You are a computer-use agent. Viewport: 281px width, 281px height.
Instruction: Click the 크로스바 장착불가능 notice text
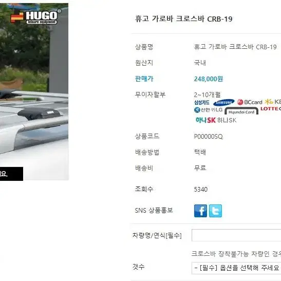tap(236, 254)
